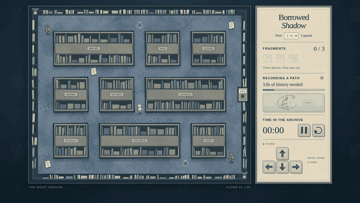Click the locked EXIT door

click(243, 94)
